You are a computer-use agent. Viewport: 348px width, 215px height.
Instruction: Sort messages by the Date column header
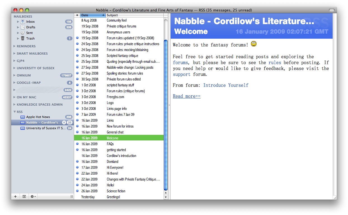tap(92, 15)
